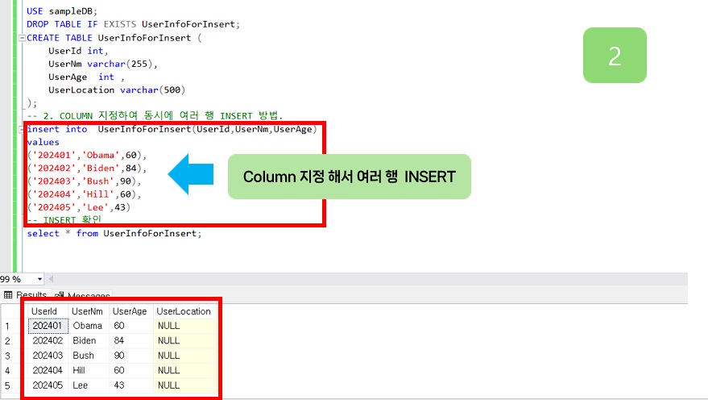This screenshot has width=708, height=400.
Task: Click the Biden cell in results
Action: tap(89, 341)
